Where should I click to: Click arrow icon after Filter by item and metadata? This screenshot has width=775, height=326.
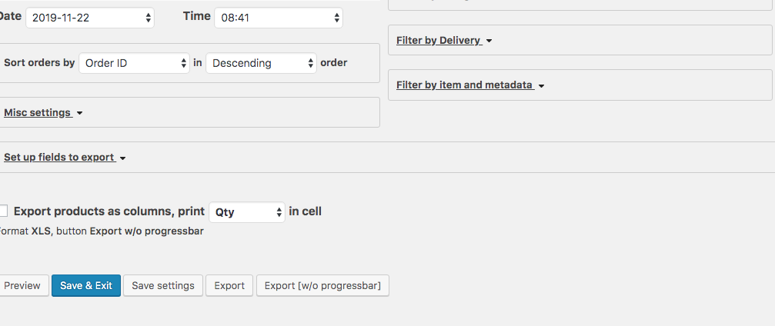point(542,86)
